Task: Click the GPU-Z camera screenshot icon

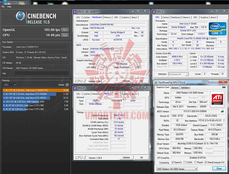Action: click(x=224, y=87)
